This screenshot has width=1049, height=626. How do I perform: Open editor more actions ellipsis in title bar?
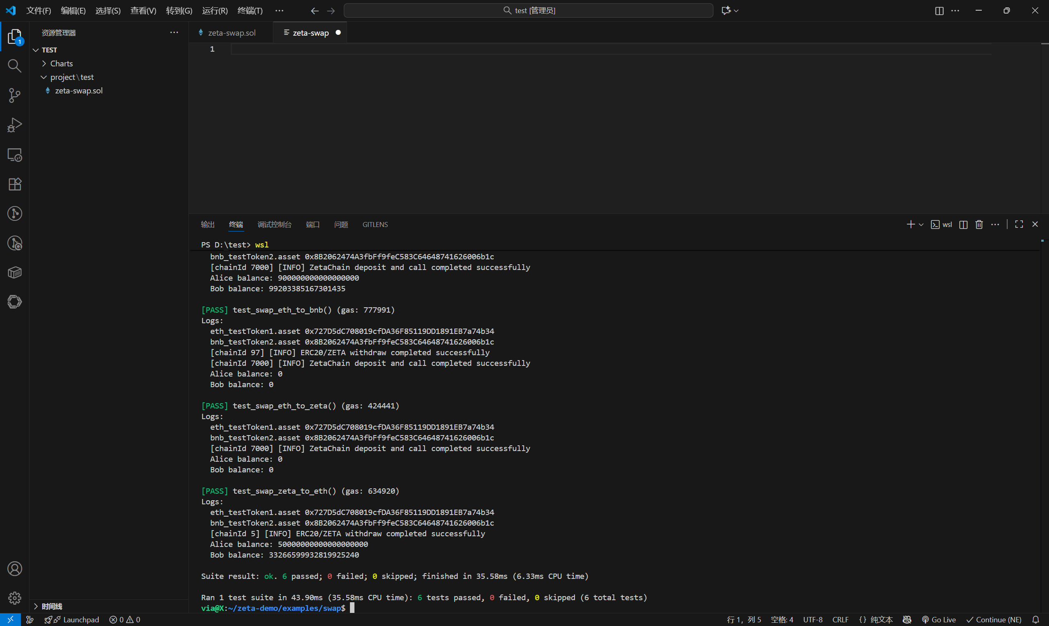[955, 11]
